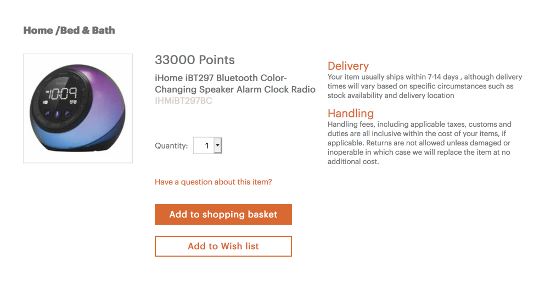
Task: Click the small buttons under the clock digits
Action: pyautogui.click(x=57, y=113)
